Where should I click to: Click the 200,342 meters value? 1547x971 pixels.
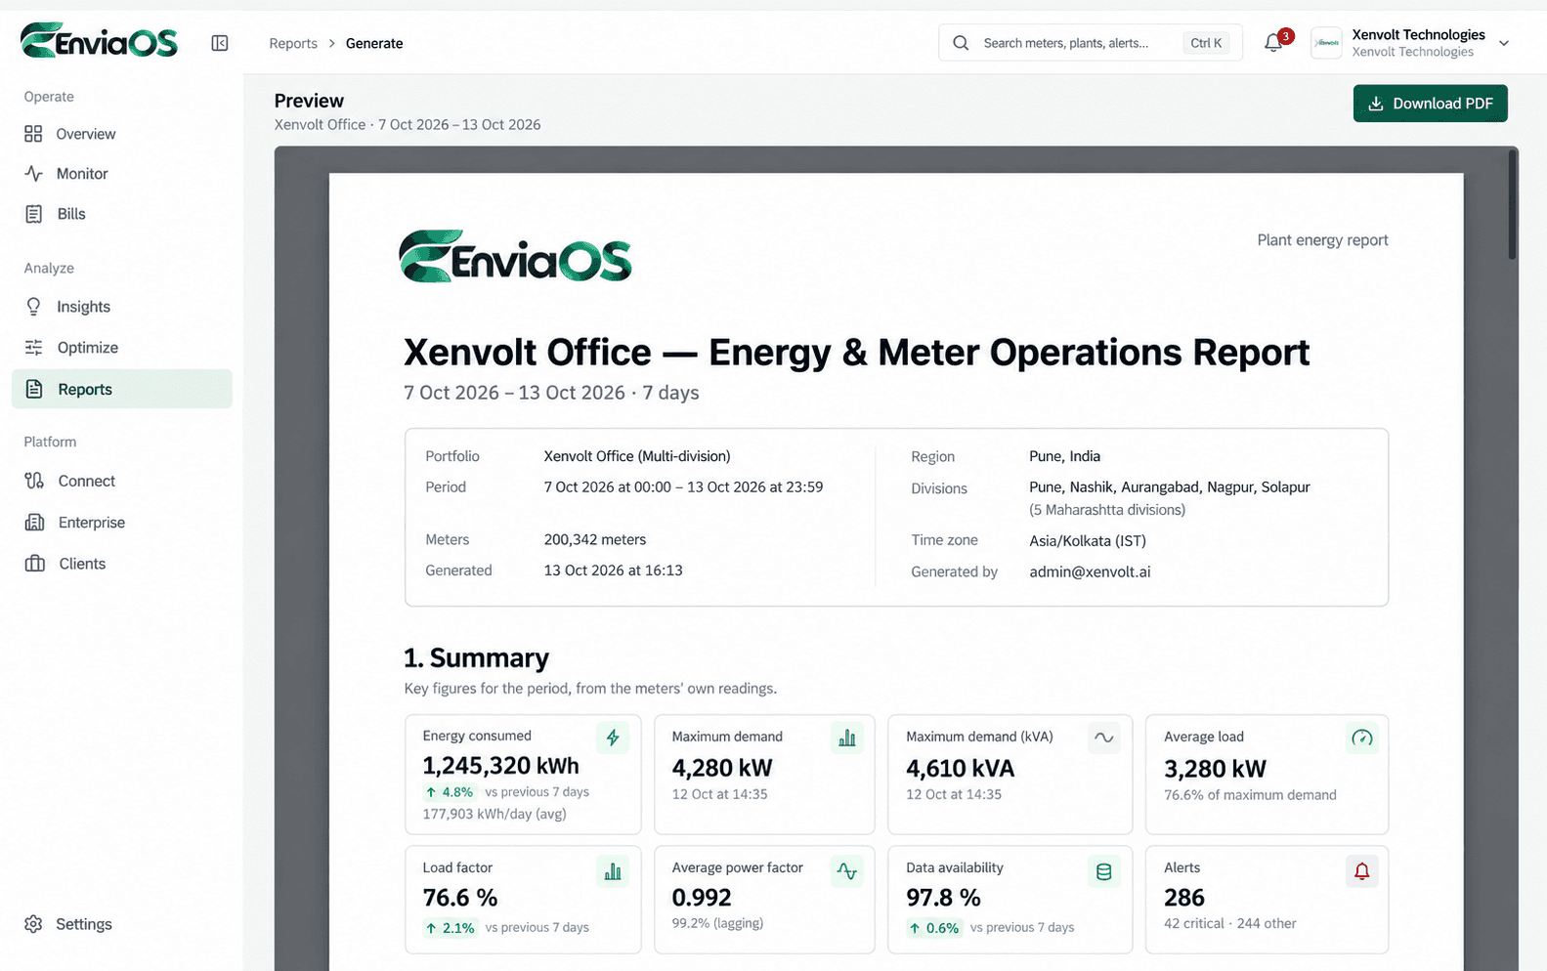click(x=595, y=539)
